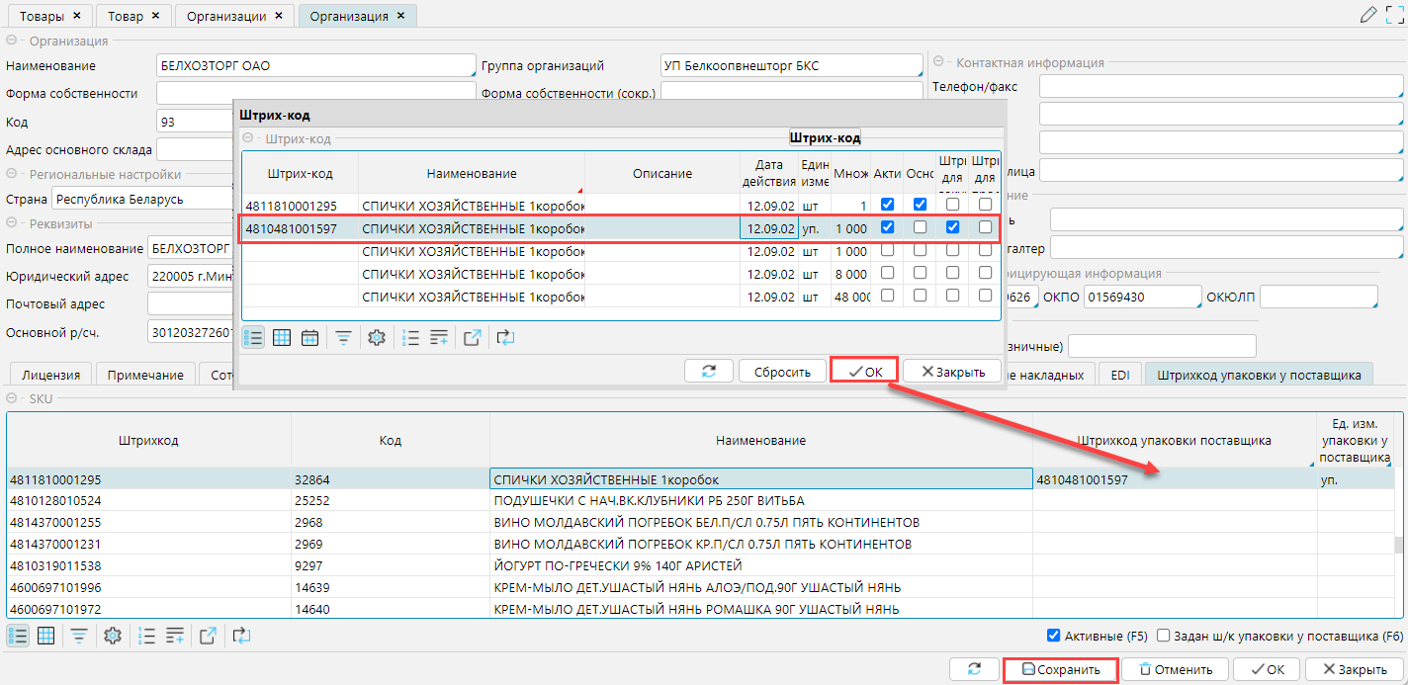Screen dimensions: 1408x685
Task: Collapse the Региональные настройки section
Action: pyautogui.click(x=13, y=174)
